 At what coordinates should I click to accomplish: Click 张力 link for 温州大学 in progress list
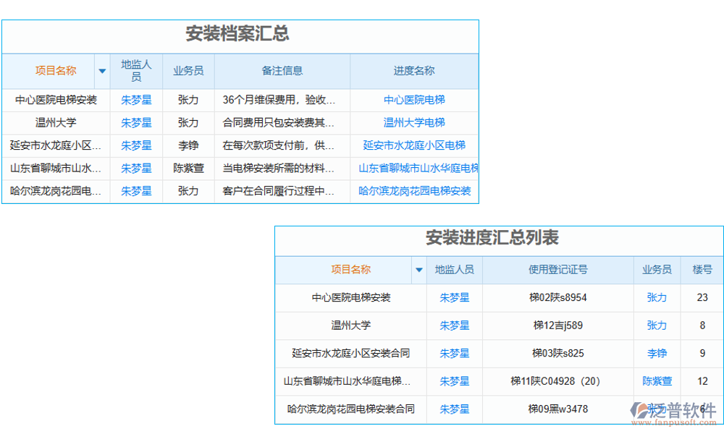coord(657,325)
